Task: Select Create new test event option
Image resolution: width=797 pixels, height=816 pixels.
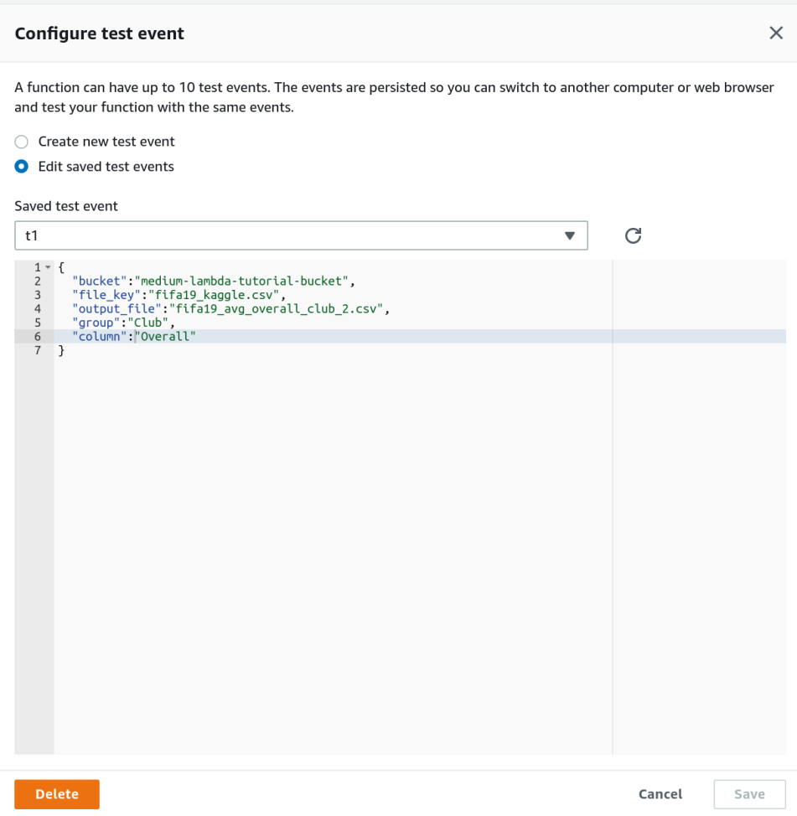Action: [x=21, y=142]
